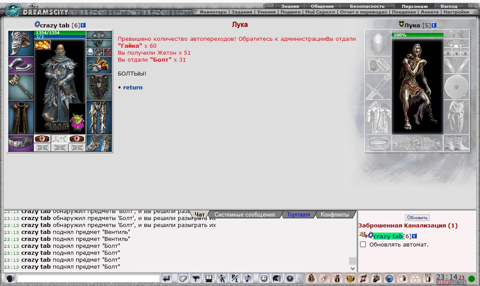Click the return link in dialog

tap(133, 87)
